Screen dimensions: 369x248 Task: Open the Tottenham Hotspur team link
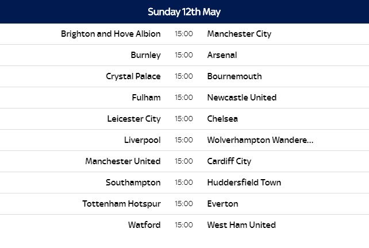point(121,204)
